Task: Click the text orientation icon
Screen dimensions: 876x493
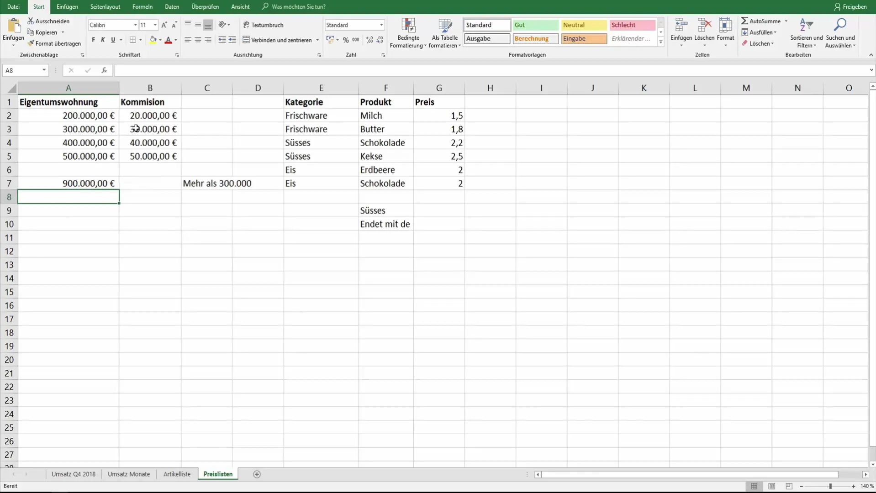Action: (x=222, y=25)
